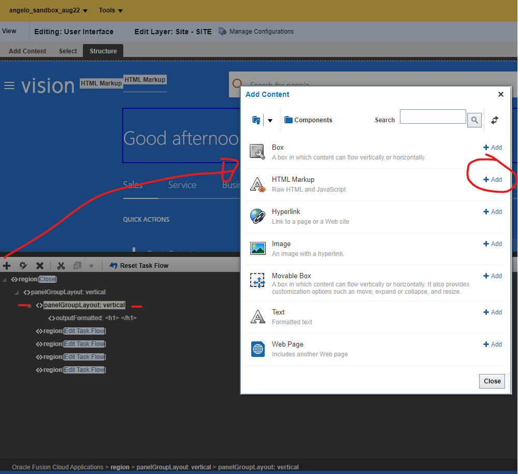Open the hamburger navigator menu

[9, 85]
